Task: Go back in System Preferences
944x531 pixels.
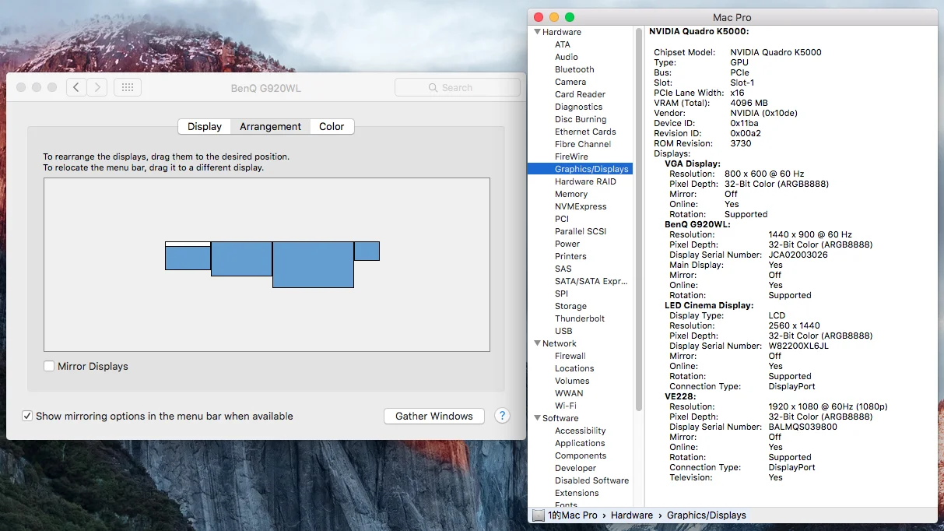Action: (76, 87)
